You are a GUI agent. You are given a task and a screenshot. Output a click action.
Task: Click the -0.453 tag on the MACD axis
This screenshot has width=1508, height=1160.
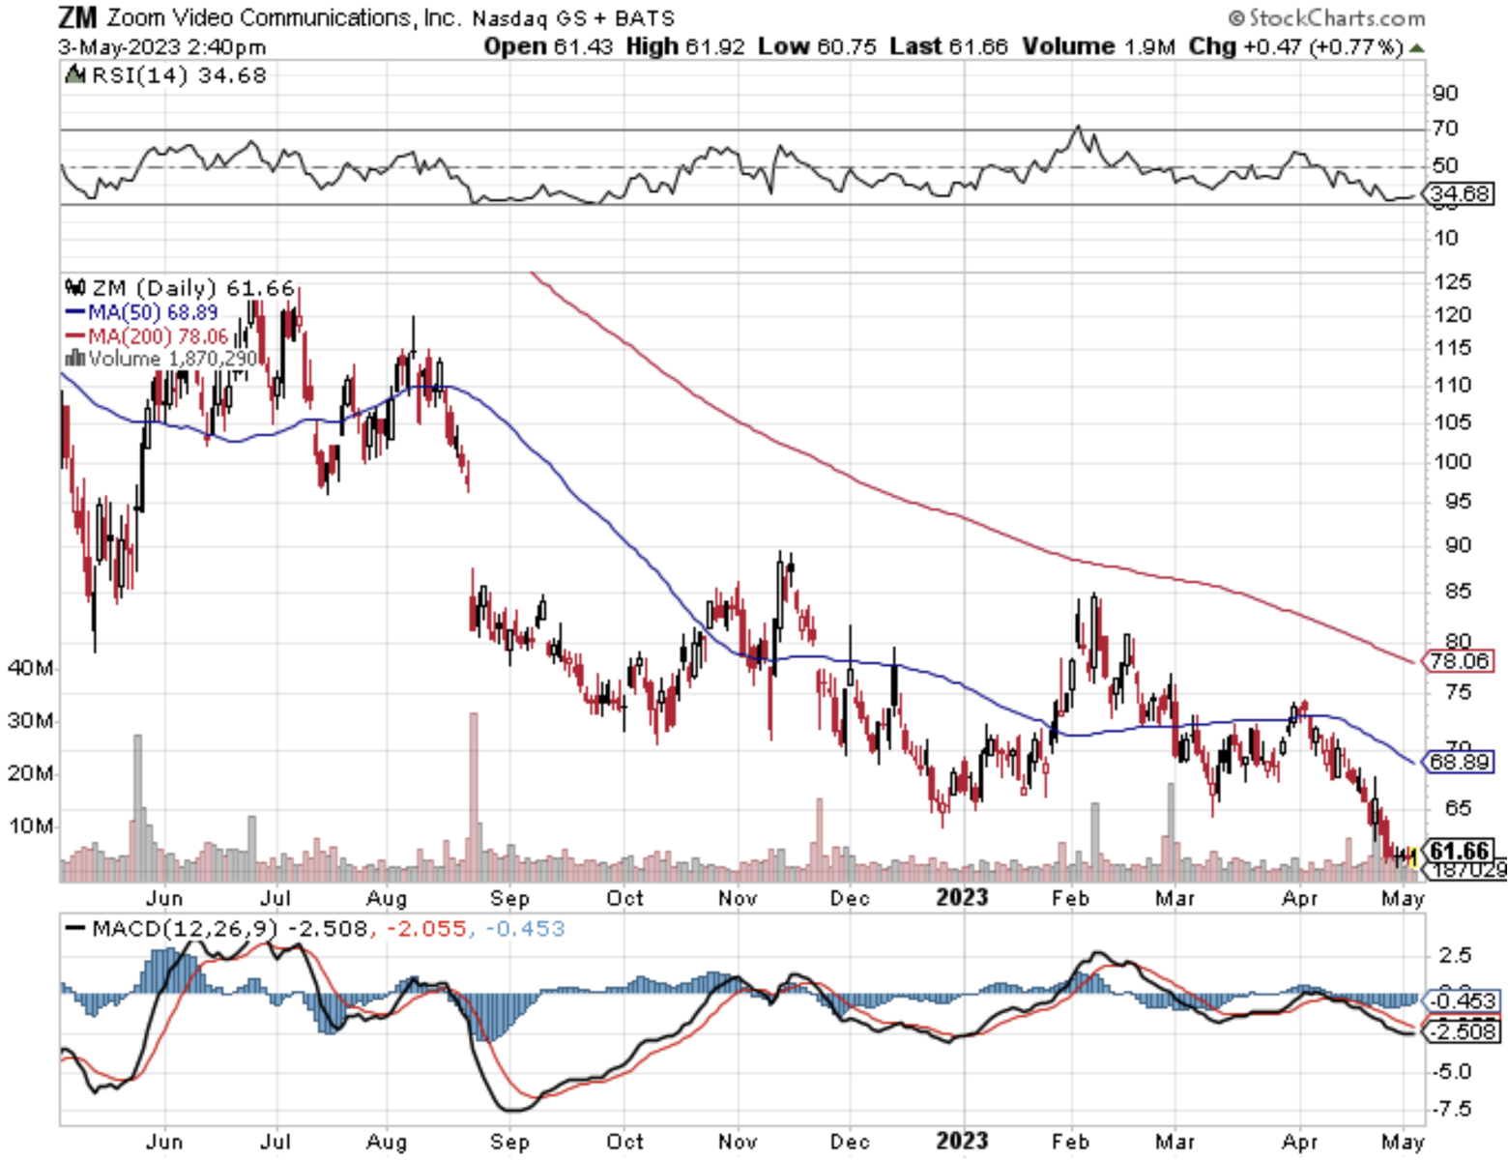1462,1001
